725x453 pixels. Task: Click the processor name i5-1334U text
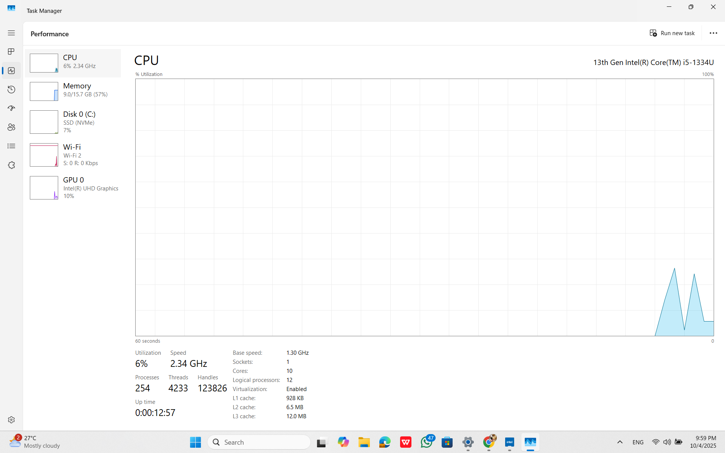(x=654, y=62)
